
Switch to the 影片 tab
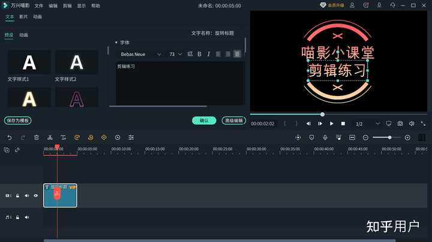pos(23,17)
